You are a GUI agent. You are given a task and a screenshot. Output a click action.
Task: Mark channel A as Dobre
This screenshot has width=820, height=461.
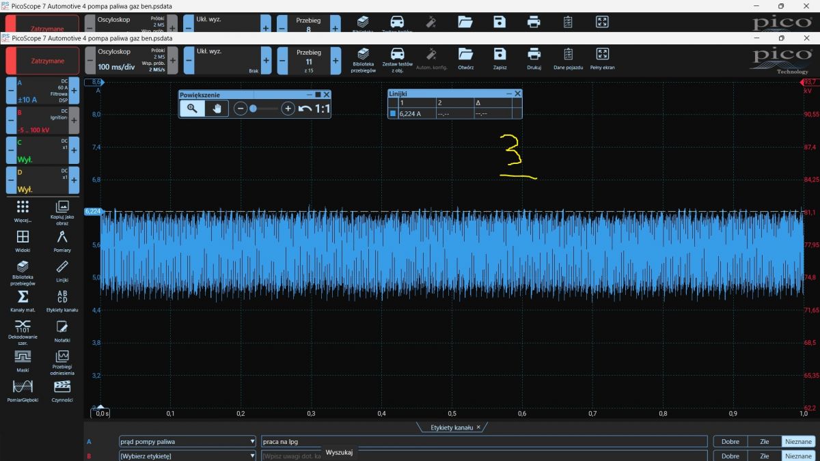(730, 441)
